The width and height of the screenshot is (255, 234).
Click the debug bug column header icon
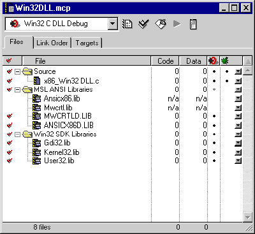click(225, 61)
